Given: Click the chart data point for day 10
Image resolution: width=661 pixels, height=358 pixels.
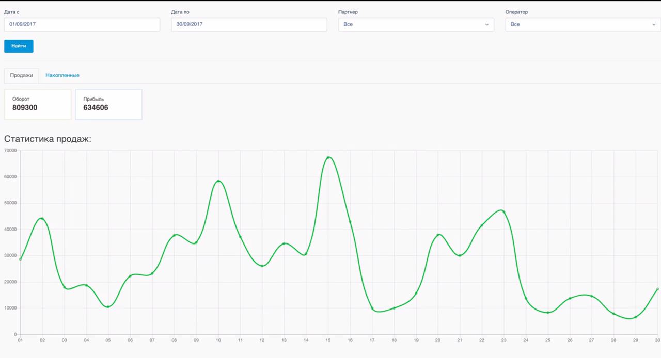Looking at the screenshot, I should (218, 181).
